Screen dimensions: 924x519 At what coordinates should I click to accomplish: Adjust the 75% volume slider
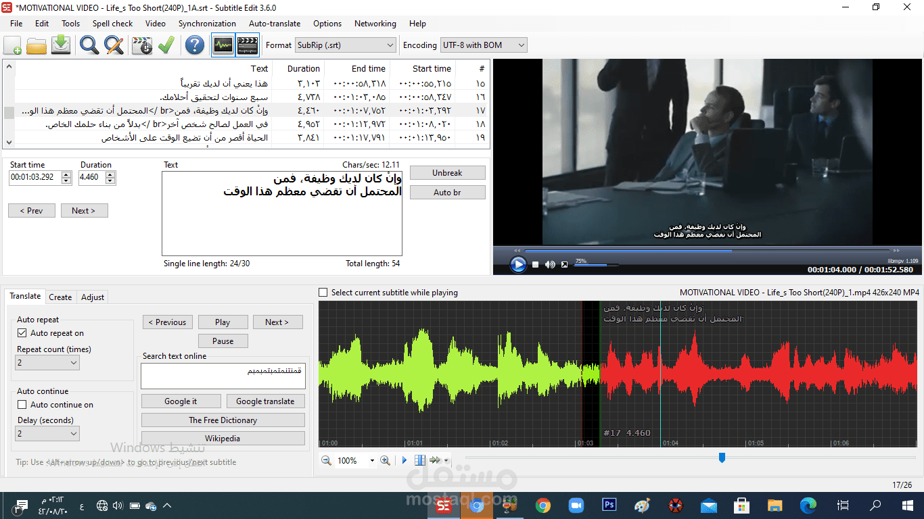point(596,265)
